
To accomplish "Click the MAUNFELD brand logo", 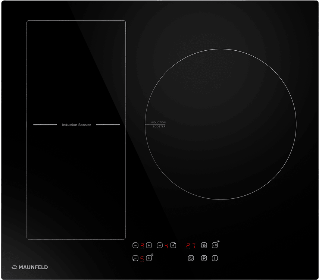I will pyautogui.click(x=30, y=267).
